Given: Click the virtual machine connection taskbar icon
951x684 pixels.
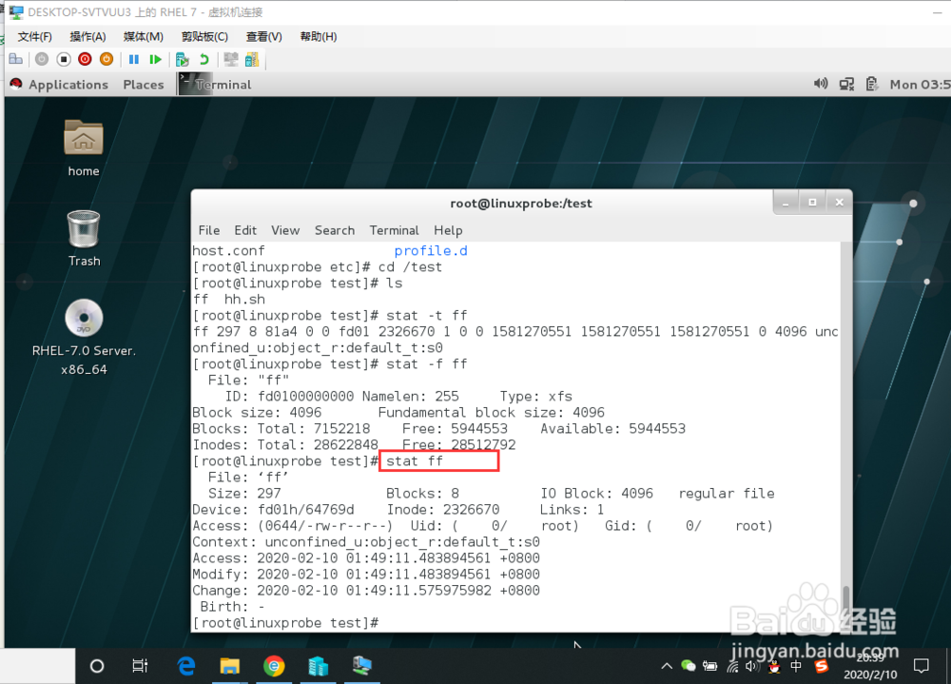Looking at the screenshot, I should [362, 666].
